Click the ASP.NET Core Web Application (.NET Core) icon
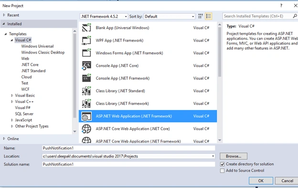This screenshot has height=188, width=298. 86,129
